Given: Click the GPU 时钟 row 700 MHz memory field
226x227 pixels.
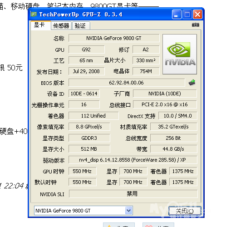Looking at the screenshot, I should tap(133, 171).
